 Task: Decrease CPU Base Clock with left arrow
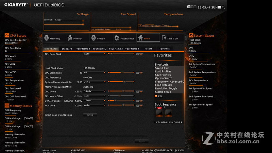click(x=108, y=54)
